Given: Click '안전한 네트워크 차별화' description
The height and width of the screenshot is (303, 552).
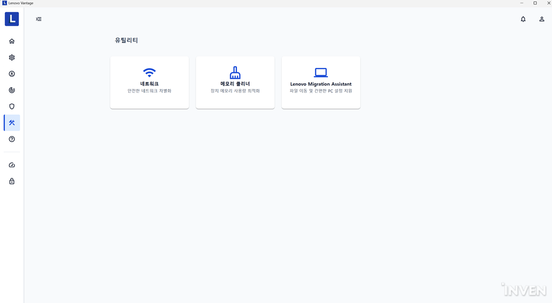Looking at the screenshot, I should [x=149, y=91].
